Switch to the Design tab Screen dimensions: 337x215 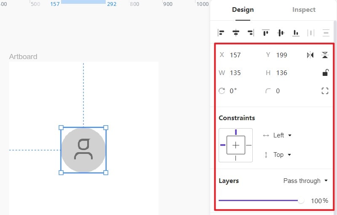click(x=243, y=10)
